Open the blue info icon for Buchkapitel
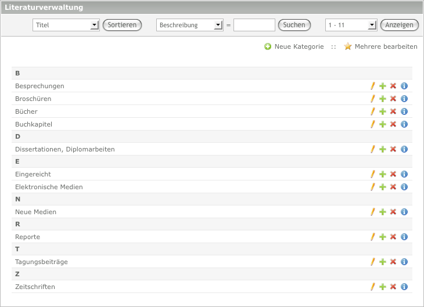Image resolution: width=424 pixels, height=307 pixels. [404, 124]
